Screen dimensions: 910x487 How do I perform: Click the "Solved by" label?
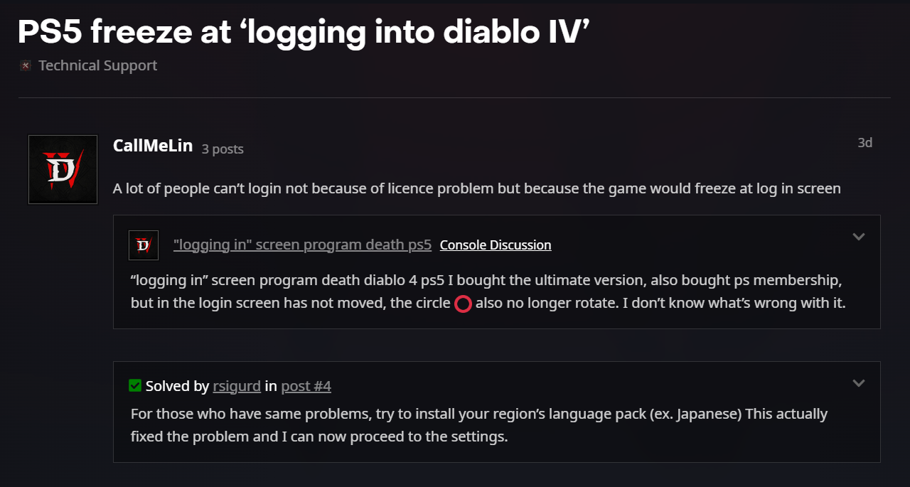point(177,387)
